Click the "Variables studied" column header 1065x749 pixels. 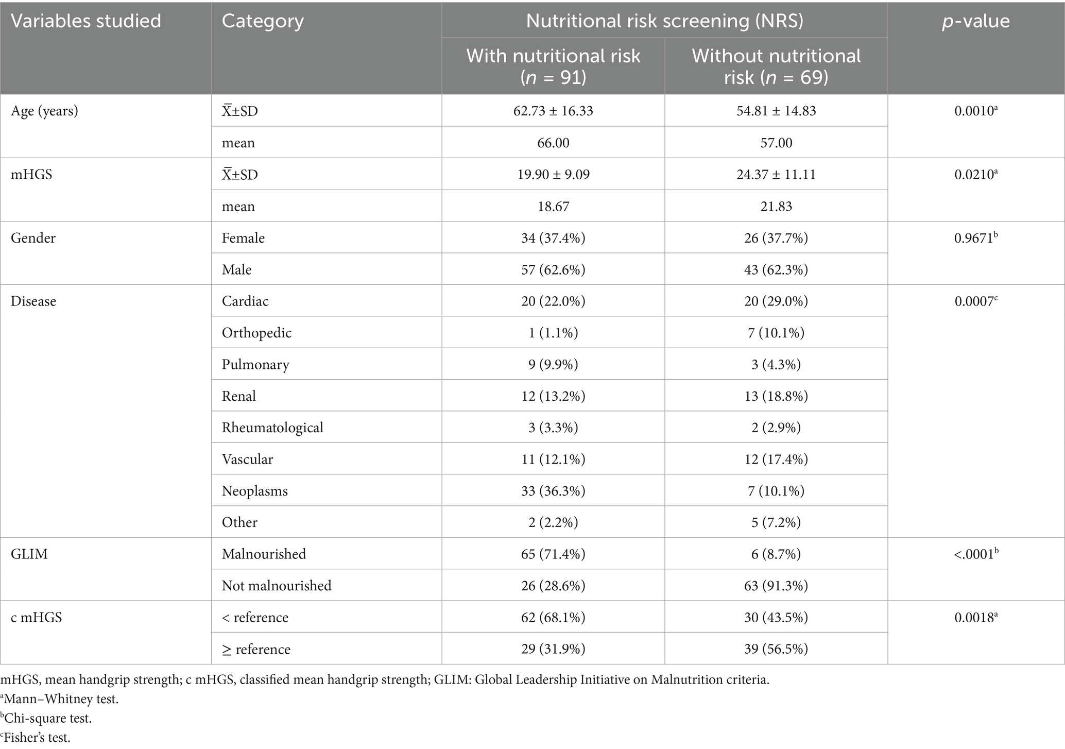click(86, 22)
